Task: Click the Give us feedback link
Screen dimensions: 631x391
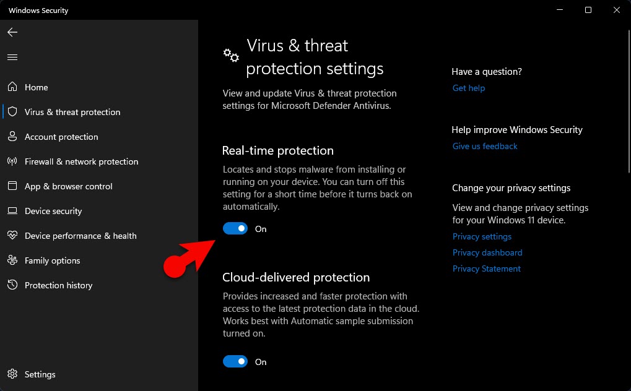Action: [x=485, y=146]
